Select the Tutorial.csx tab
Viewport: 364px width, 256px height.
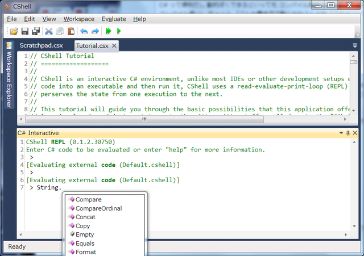[92, 46]
